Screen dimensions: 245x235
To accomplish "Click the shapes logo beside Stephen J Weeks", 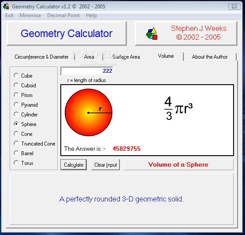I will (x=152, y=34).
